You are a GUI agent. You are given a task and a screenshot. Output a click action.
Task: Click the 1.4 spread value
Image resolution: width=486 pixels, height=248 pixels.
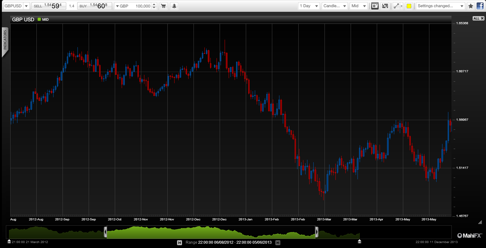(x=72, y=6)
